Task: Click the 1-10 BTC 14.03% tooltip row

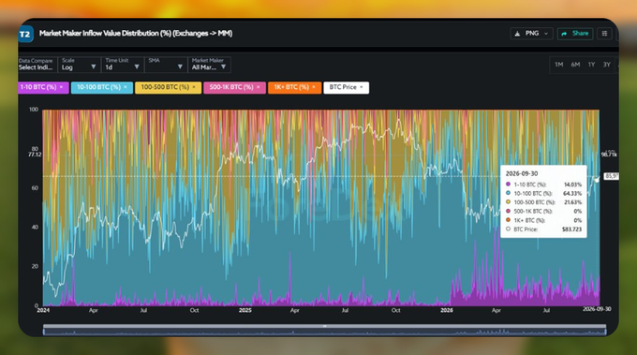Action: (x=543, y=185)
